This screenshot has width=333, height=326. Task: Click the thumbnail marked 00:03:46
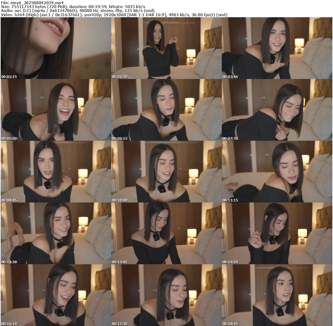point(277,48)
